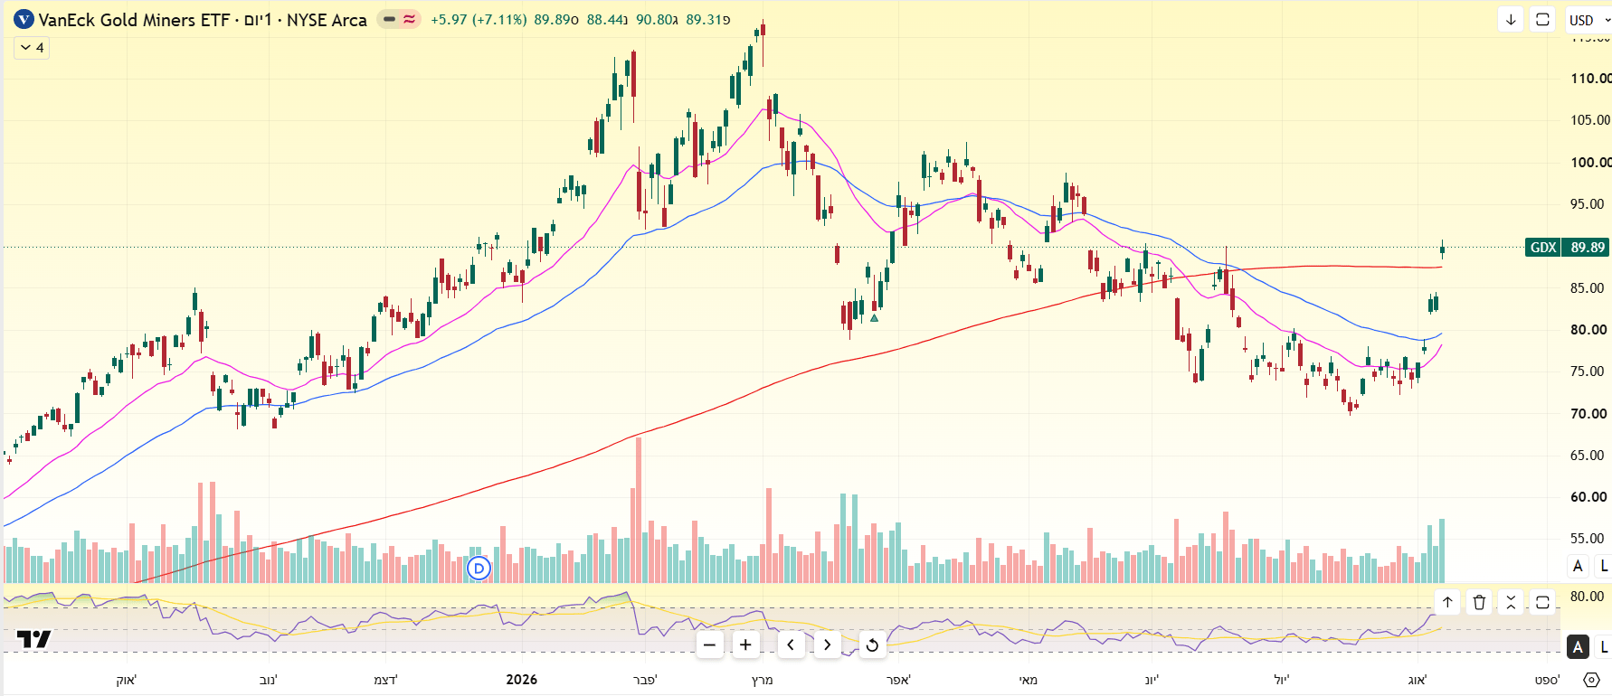Click the אוק' month label on time axis
Image resolution: width=1612 pixels, height=696 pixels.
click(127, 680)
